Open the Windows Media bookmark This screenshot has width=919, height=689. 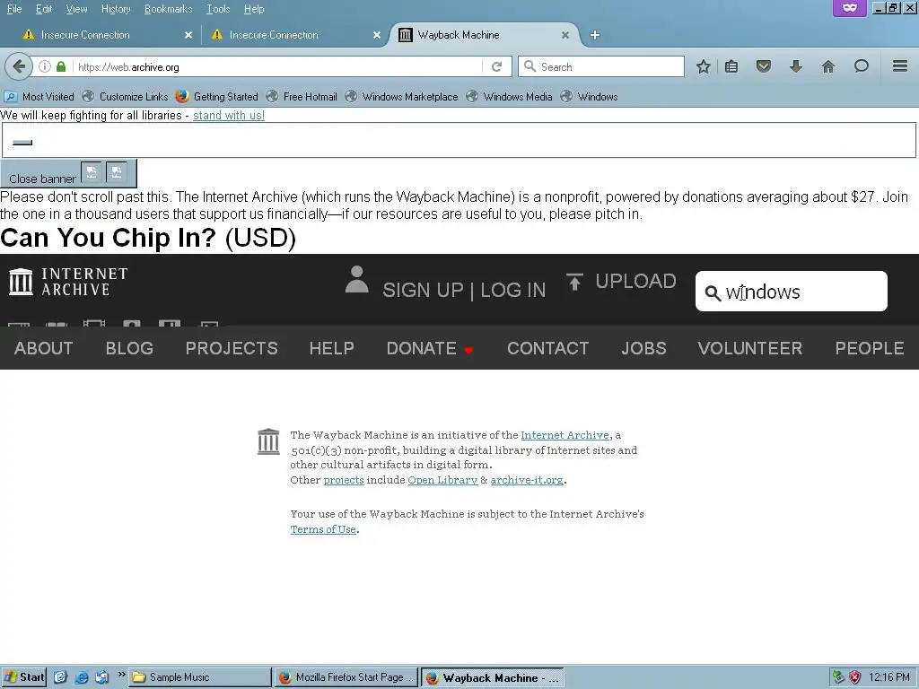(509, 97)
